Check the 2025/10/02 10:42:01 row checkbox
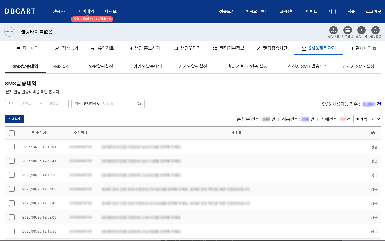 tap(12, 147)
